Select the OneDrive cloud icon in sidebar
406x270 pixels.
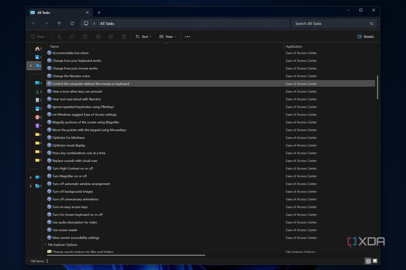[x=37, y=66]
